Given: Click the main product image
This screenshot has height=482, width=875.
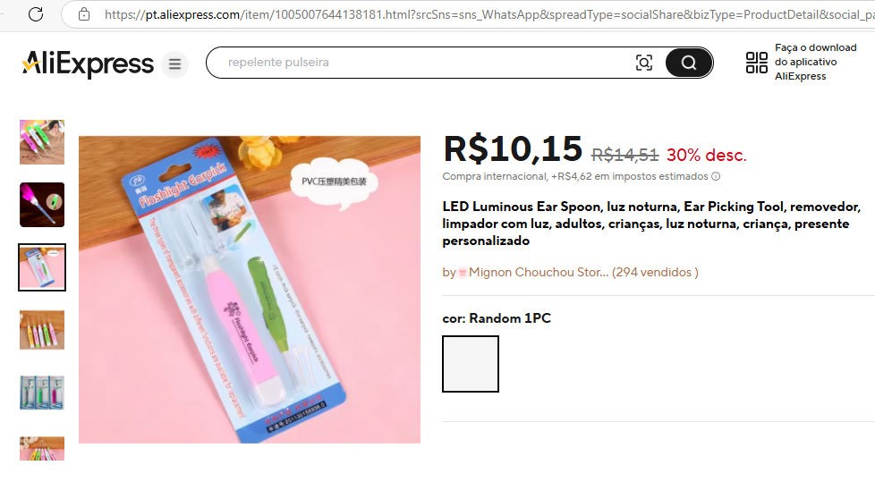Looking at the screenshot, I should (x=250, y=290).
